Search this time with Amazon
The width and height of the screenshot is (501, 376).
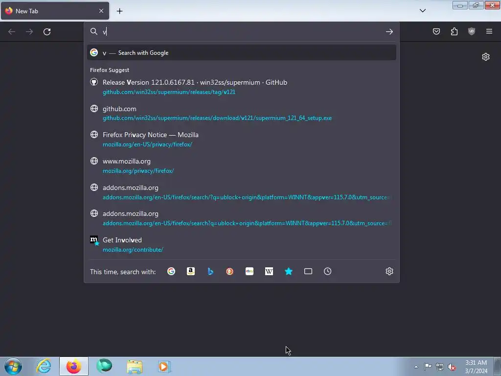click(x=191, y=271)
